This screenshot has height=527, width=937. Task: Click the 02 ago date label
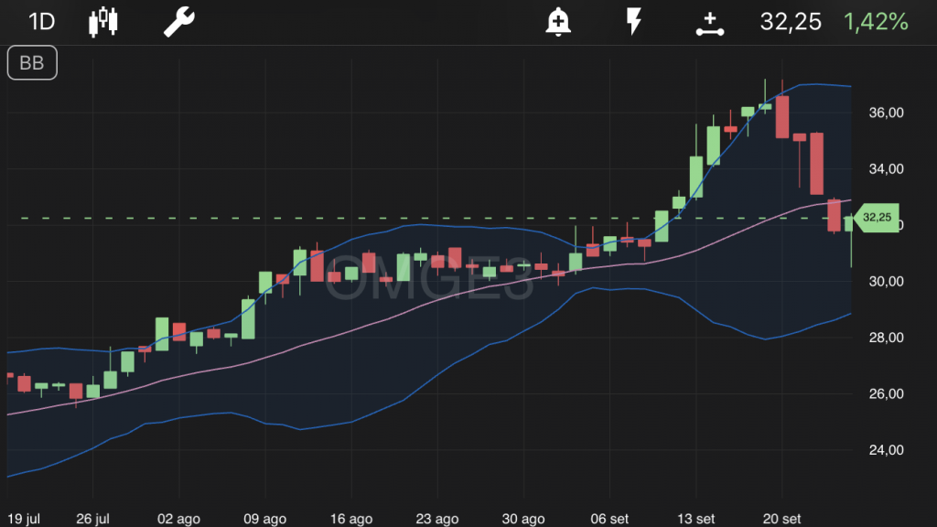point(178,519)
